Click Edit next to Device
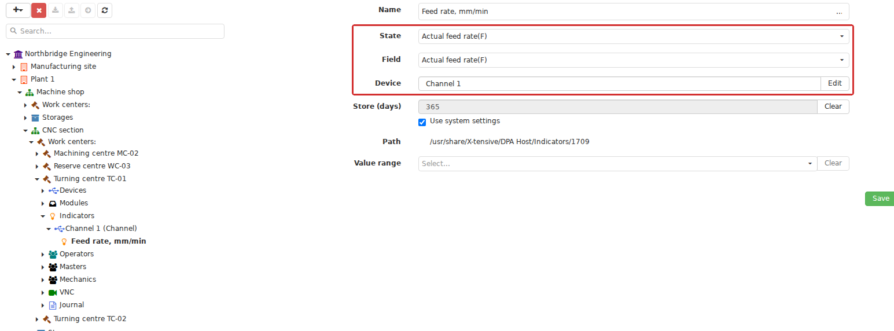894x331 pixels. pyautogui.click(x=834, y=84)
